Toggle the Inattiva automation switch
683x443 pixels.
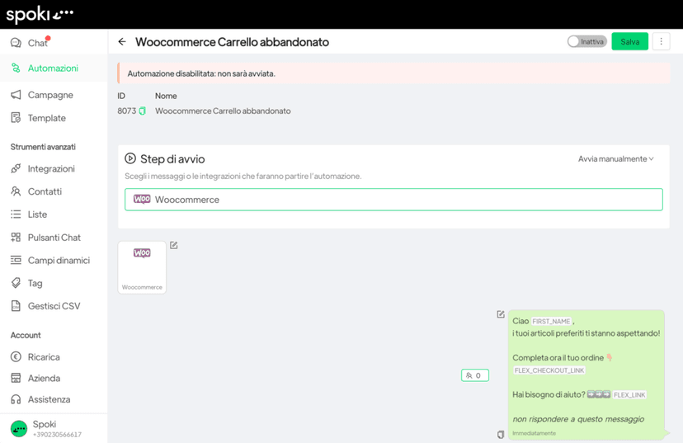(586, 41)
